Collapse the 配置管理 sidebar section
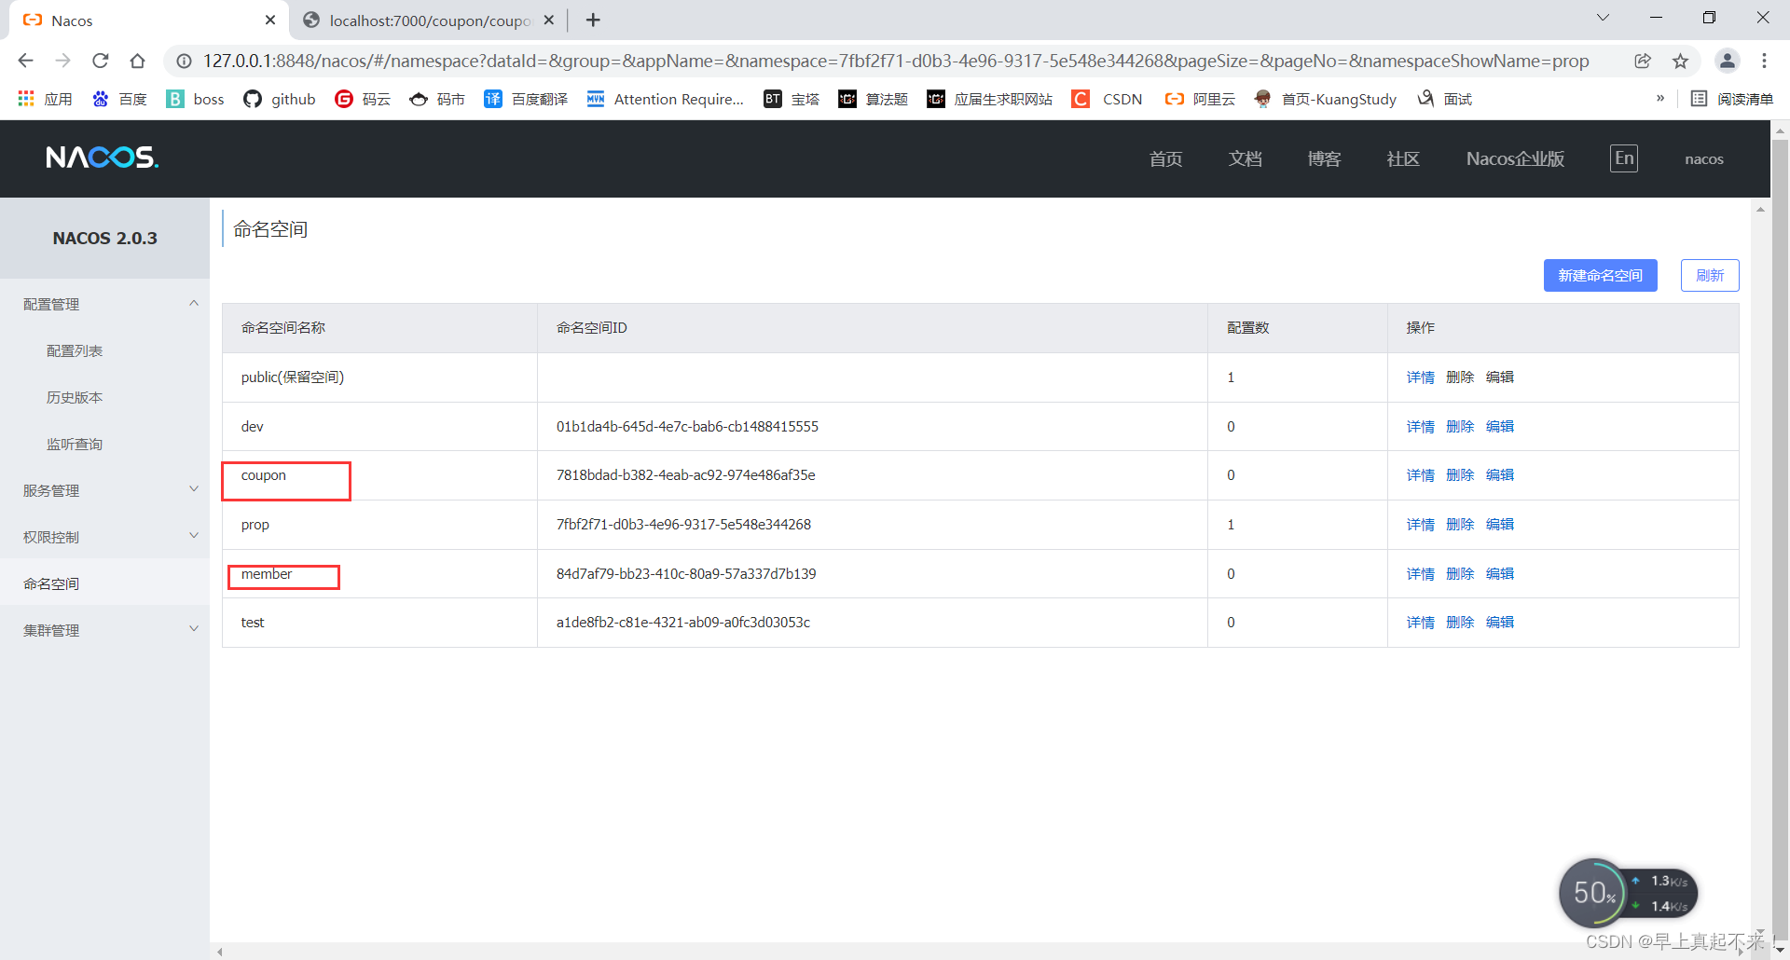The height and width of the screenshot is (960, 1790). click(104, 304)
